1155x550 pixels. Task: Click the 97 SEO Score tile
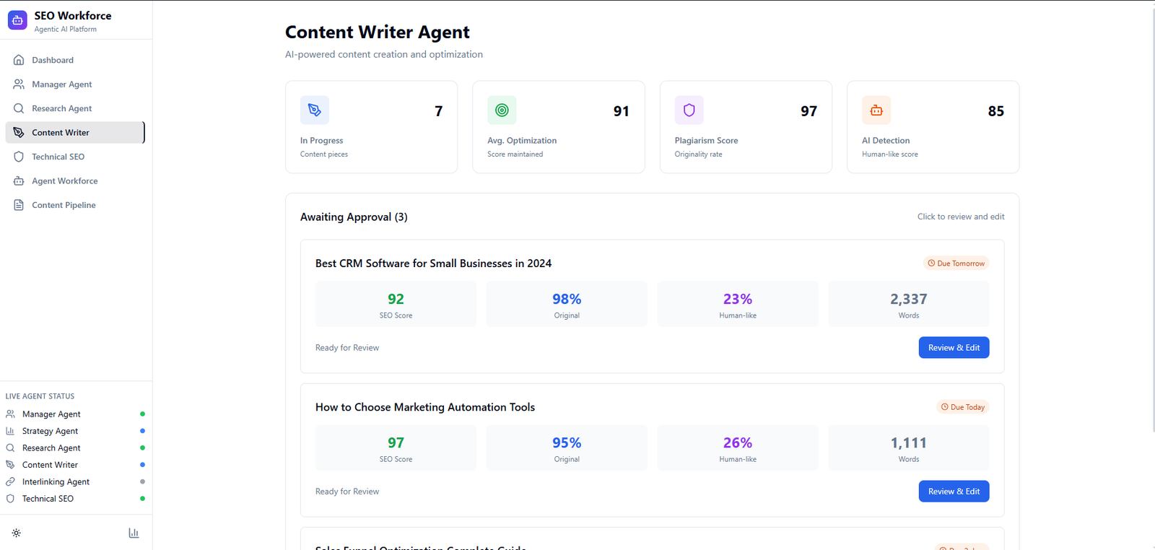click(x=396, y=448)
